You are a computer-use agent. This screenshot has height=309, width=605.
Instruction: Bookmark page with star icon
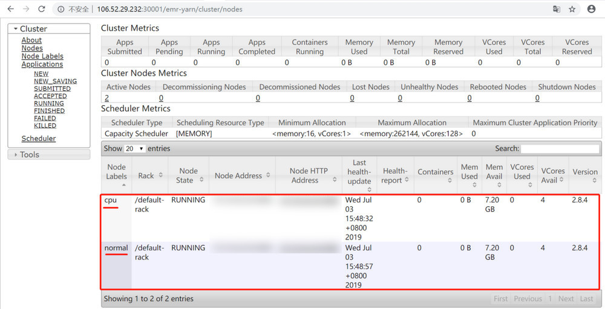tap(572, 9)
